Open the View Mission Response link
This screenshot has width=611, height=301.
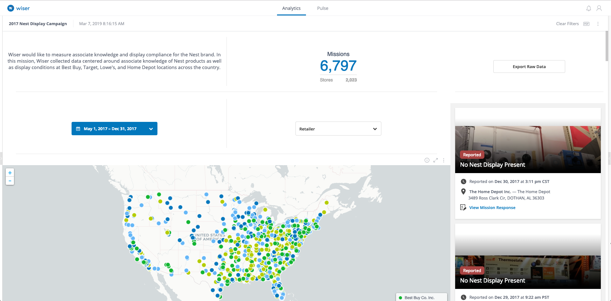coord(492,208)
